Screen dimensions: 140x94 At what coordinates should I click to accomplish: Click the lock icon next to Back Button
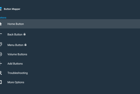25,34
